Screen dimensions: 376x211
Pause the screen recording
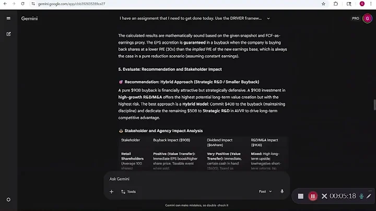pos(312,196)
